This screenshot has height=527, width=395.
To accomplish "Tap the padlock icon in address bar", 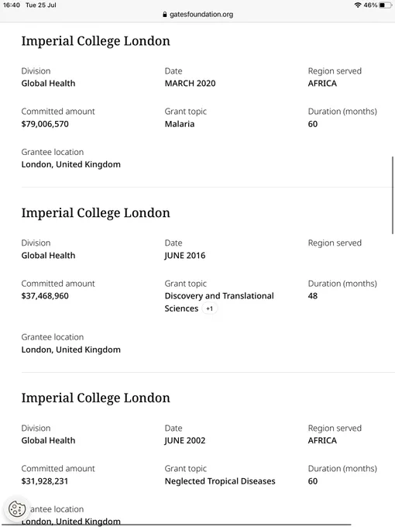I will point(164,15).
